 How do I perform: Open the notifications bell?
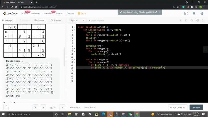pyautogui.click(x=194, y=13)
